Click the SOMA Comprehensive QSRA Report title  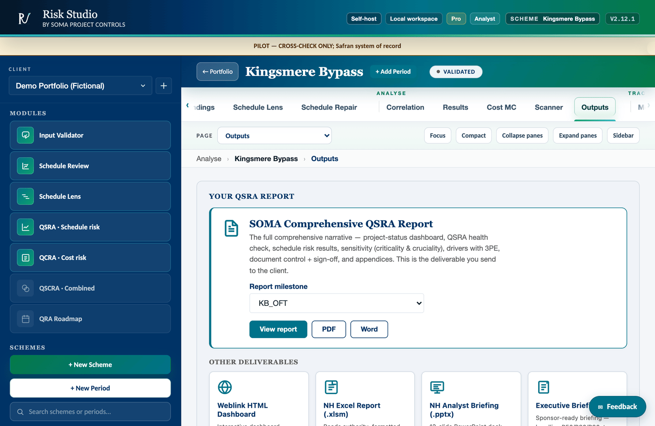[x=341, y=224]
